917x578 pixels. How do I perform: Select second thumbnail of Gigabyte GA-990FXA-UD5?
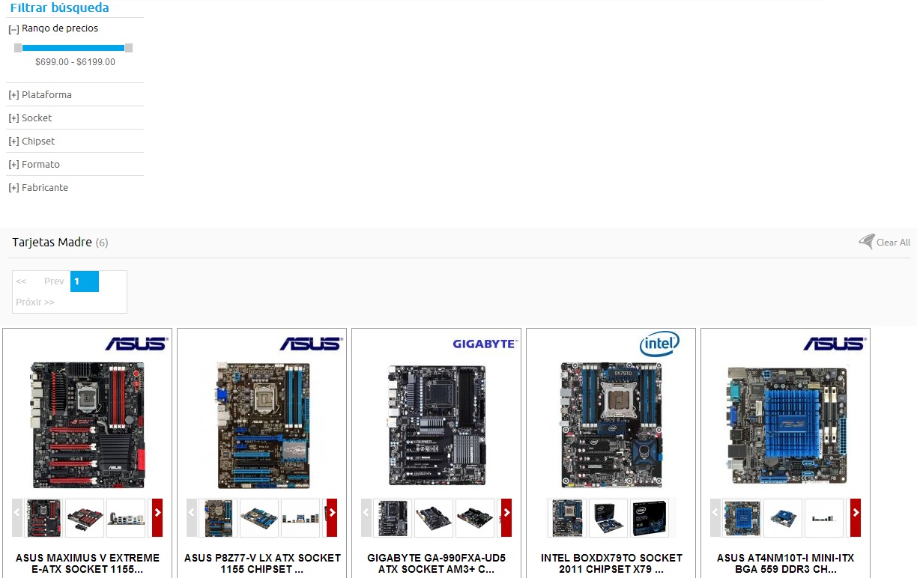pyautogui.click(x=434, y=518)
